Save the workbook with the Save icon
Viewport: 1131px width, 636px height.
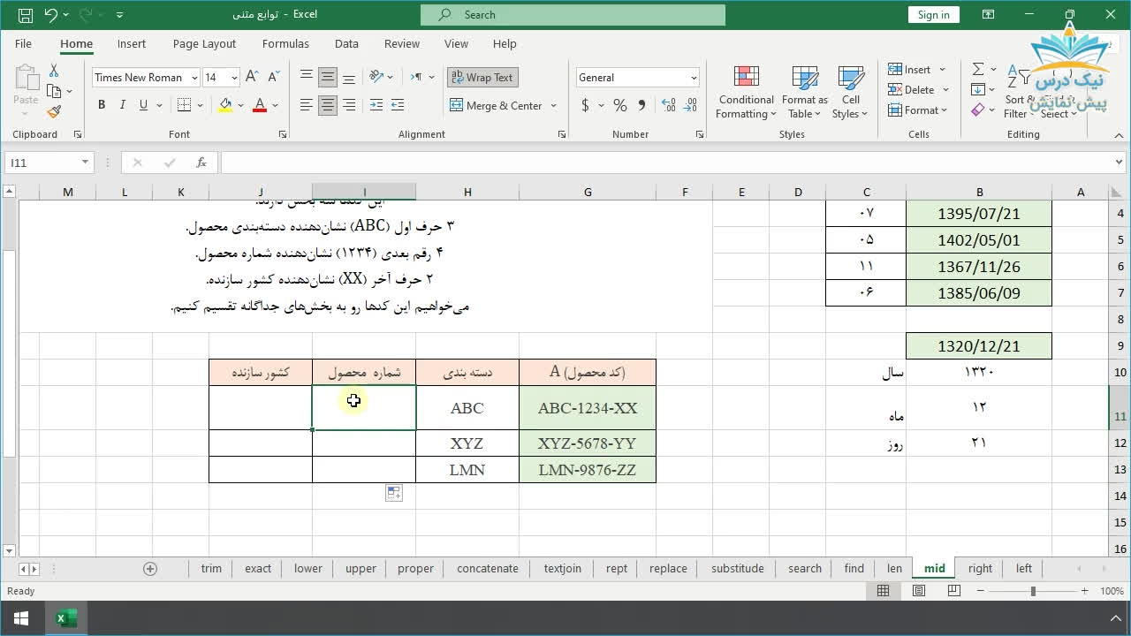[x=25, y=15]
